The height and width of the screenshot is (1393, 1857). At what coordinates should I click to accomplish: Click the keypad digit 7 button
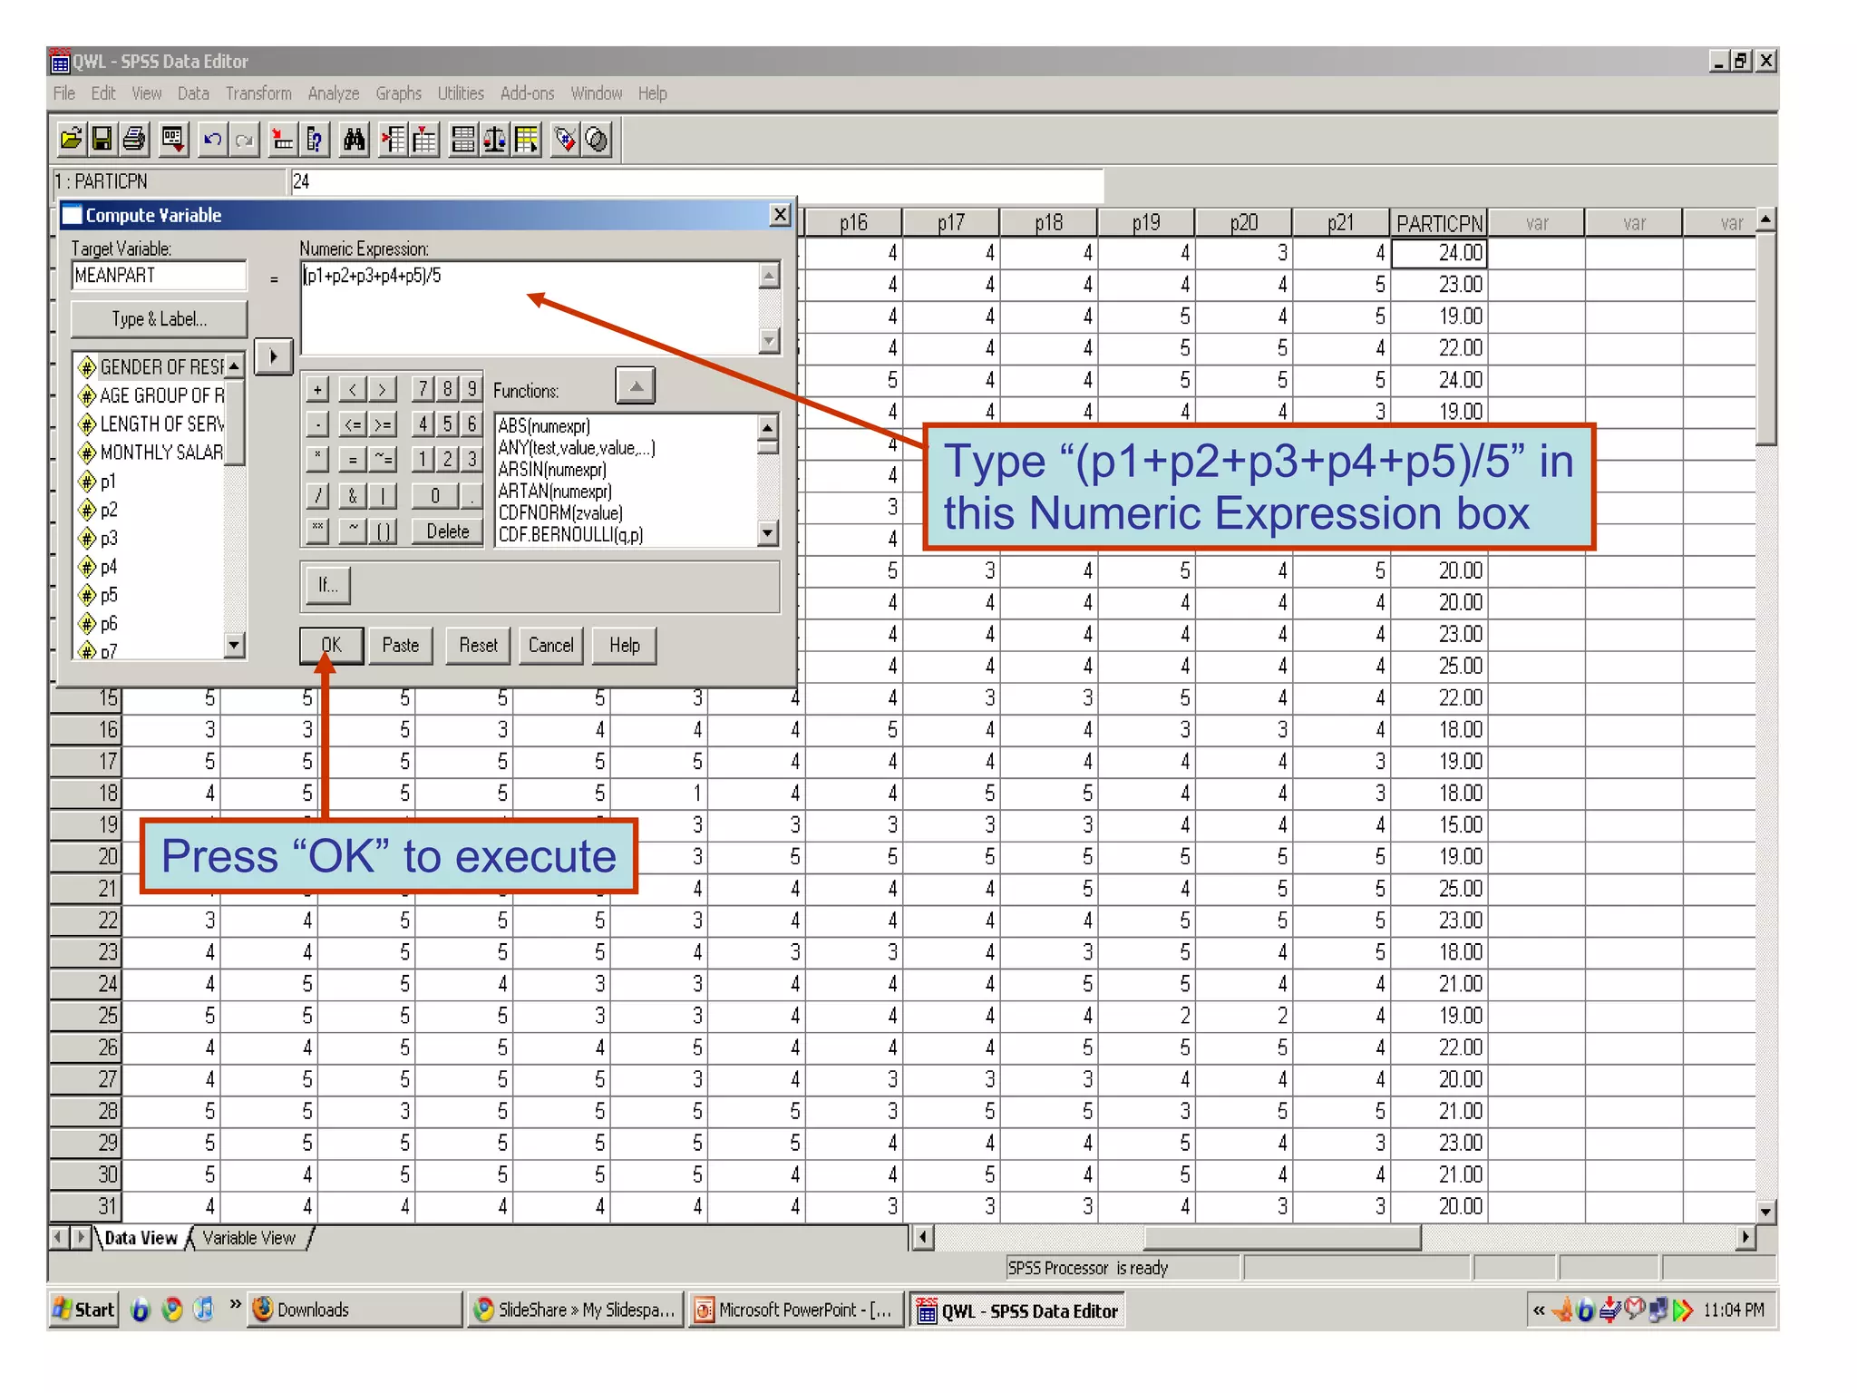423,390
